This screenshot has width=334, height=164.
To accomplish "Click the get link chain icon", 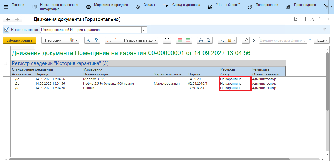I will [x=246, y=40].
